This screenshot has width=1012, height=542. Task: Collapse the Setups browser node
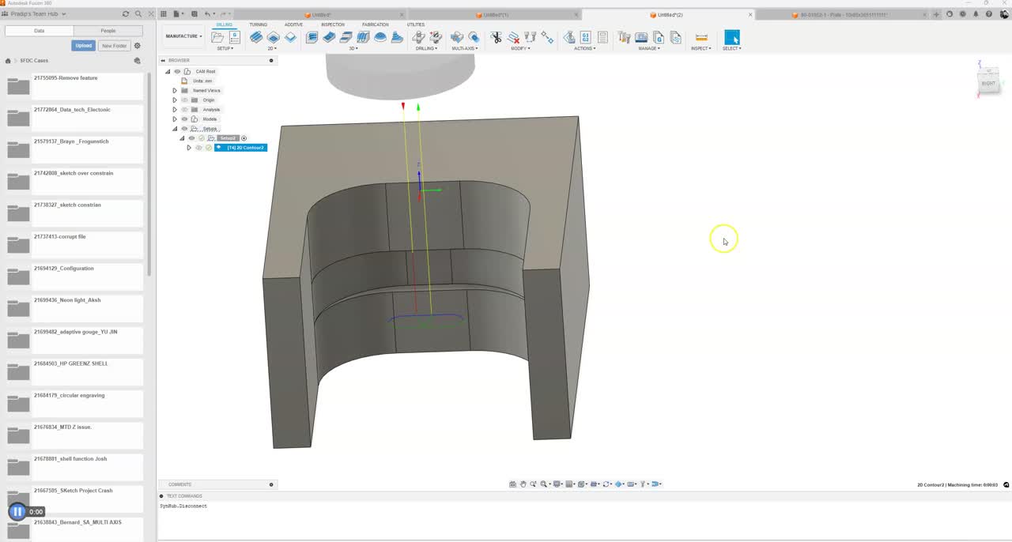pyautogui.click(x=175, y=129)
